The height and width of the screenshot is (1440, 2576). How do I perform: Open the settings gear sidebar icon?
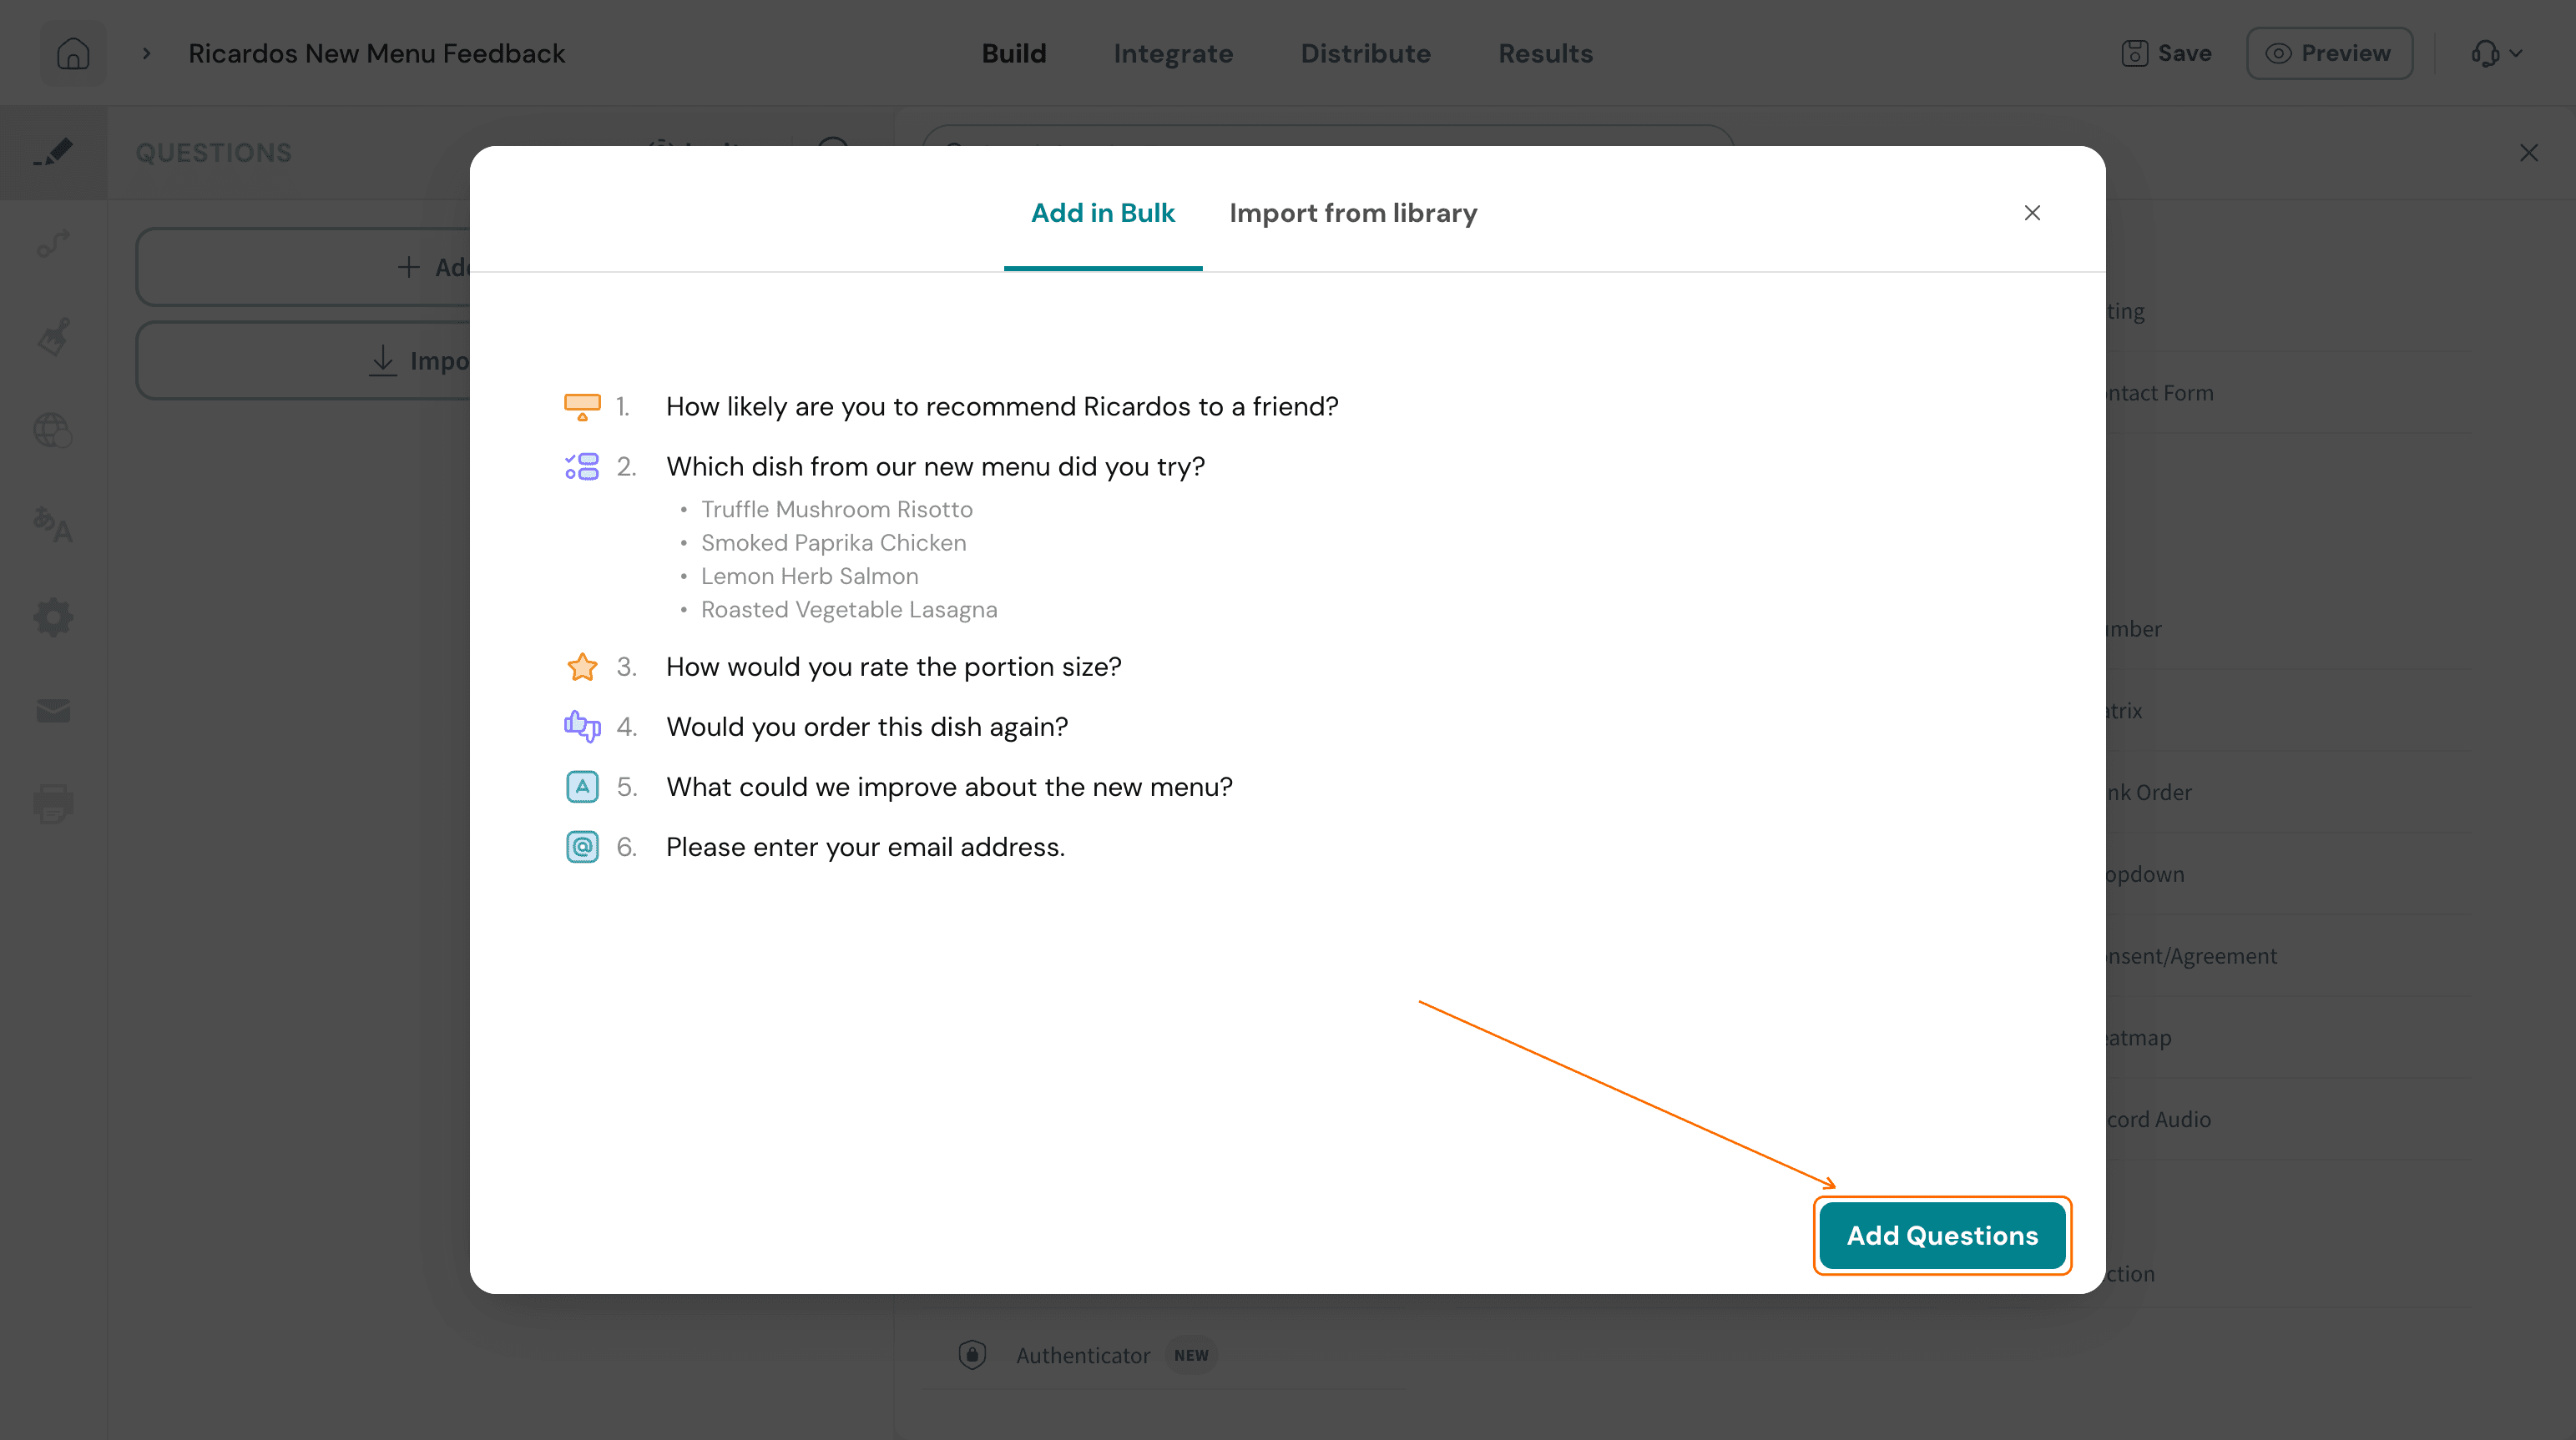(53, 617)
